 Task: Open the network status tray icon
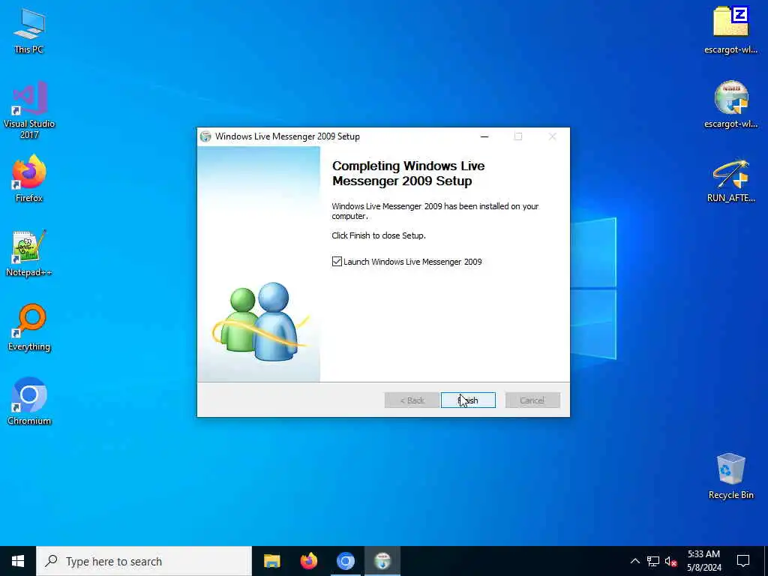pos(653,561)
